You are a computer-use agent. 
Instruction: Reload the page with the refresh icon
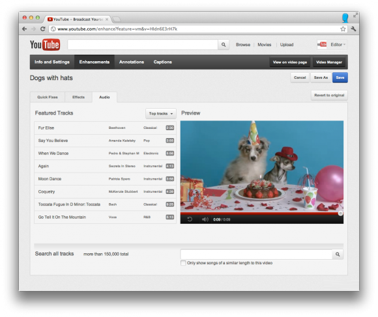click(42, 29)
